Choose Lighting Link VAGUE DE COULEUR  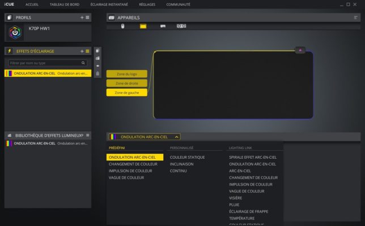pos(247,191)
